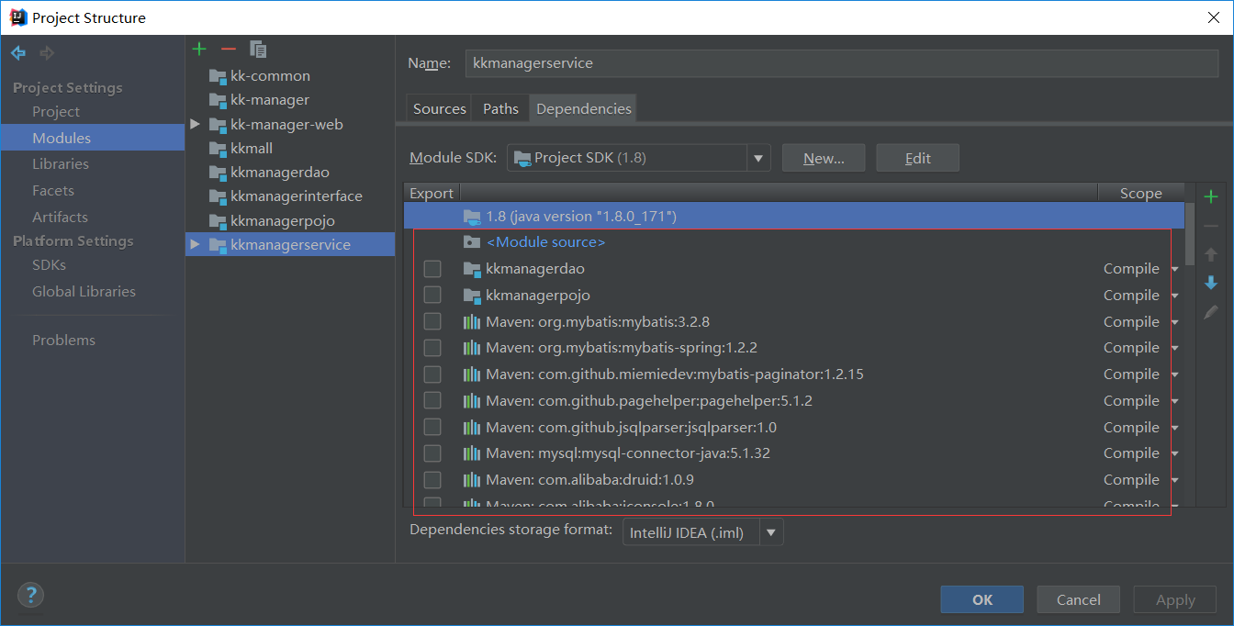Move dependency up with up arrow

pyautogui.click(x=1211, y=254)
